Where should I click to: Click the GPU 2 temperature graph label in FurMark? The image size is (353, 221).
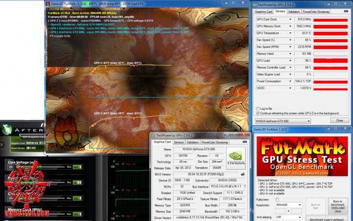[118, 63]
